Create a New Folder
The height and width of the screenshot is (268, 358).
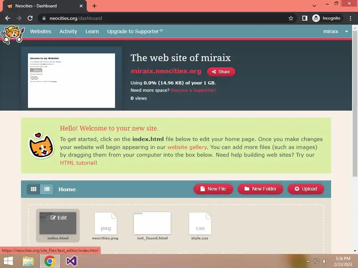coord(260,189)
